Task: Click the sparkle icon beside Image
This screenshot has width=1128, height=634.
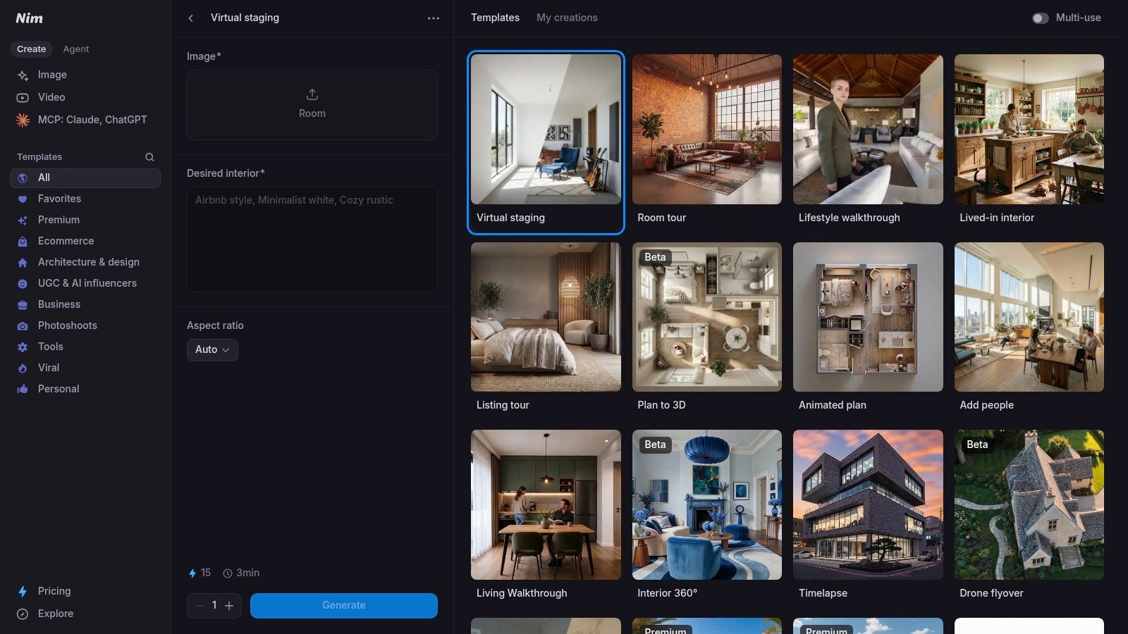Action: click(23, 75)
